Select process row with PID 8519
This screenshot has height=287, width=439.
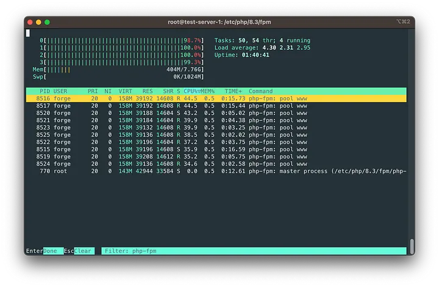pyautogui.click(x=216, y=157)
